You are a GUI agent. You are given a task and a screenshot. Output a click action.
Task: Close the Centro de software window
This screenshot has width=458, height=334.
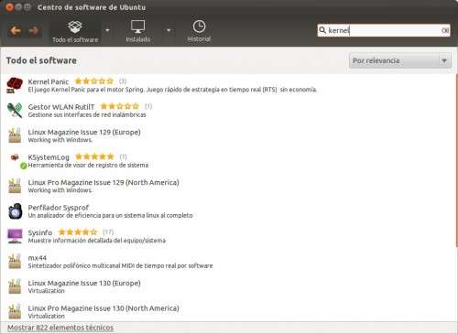point(9,6)
